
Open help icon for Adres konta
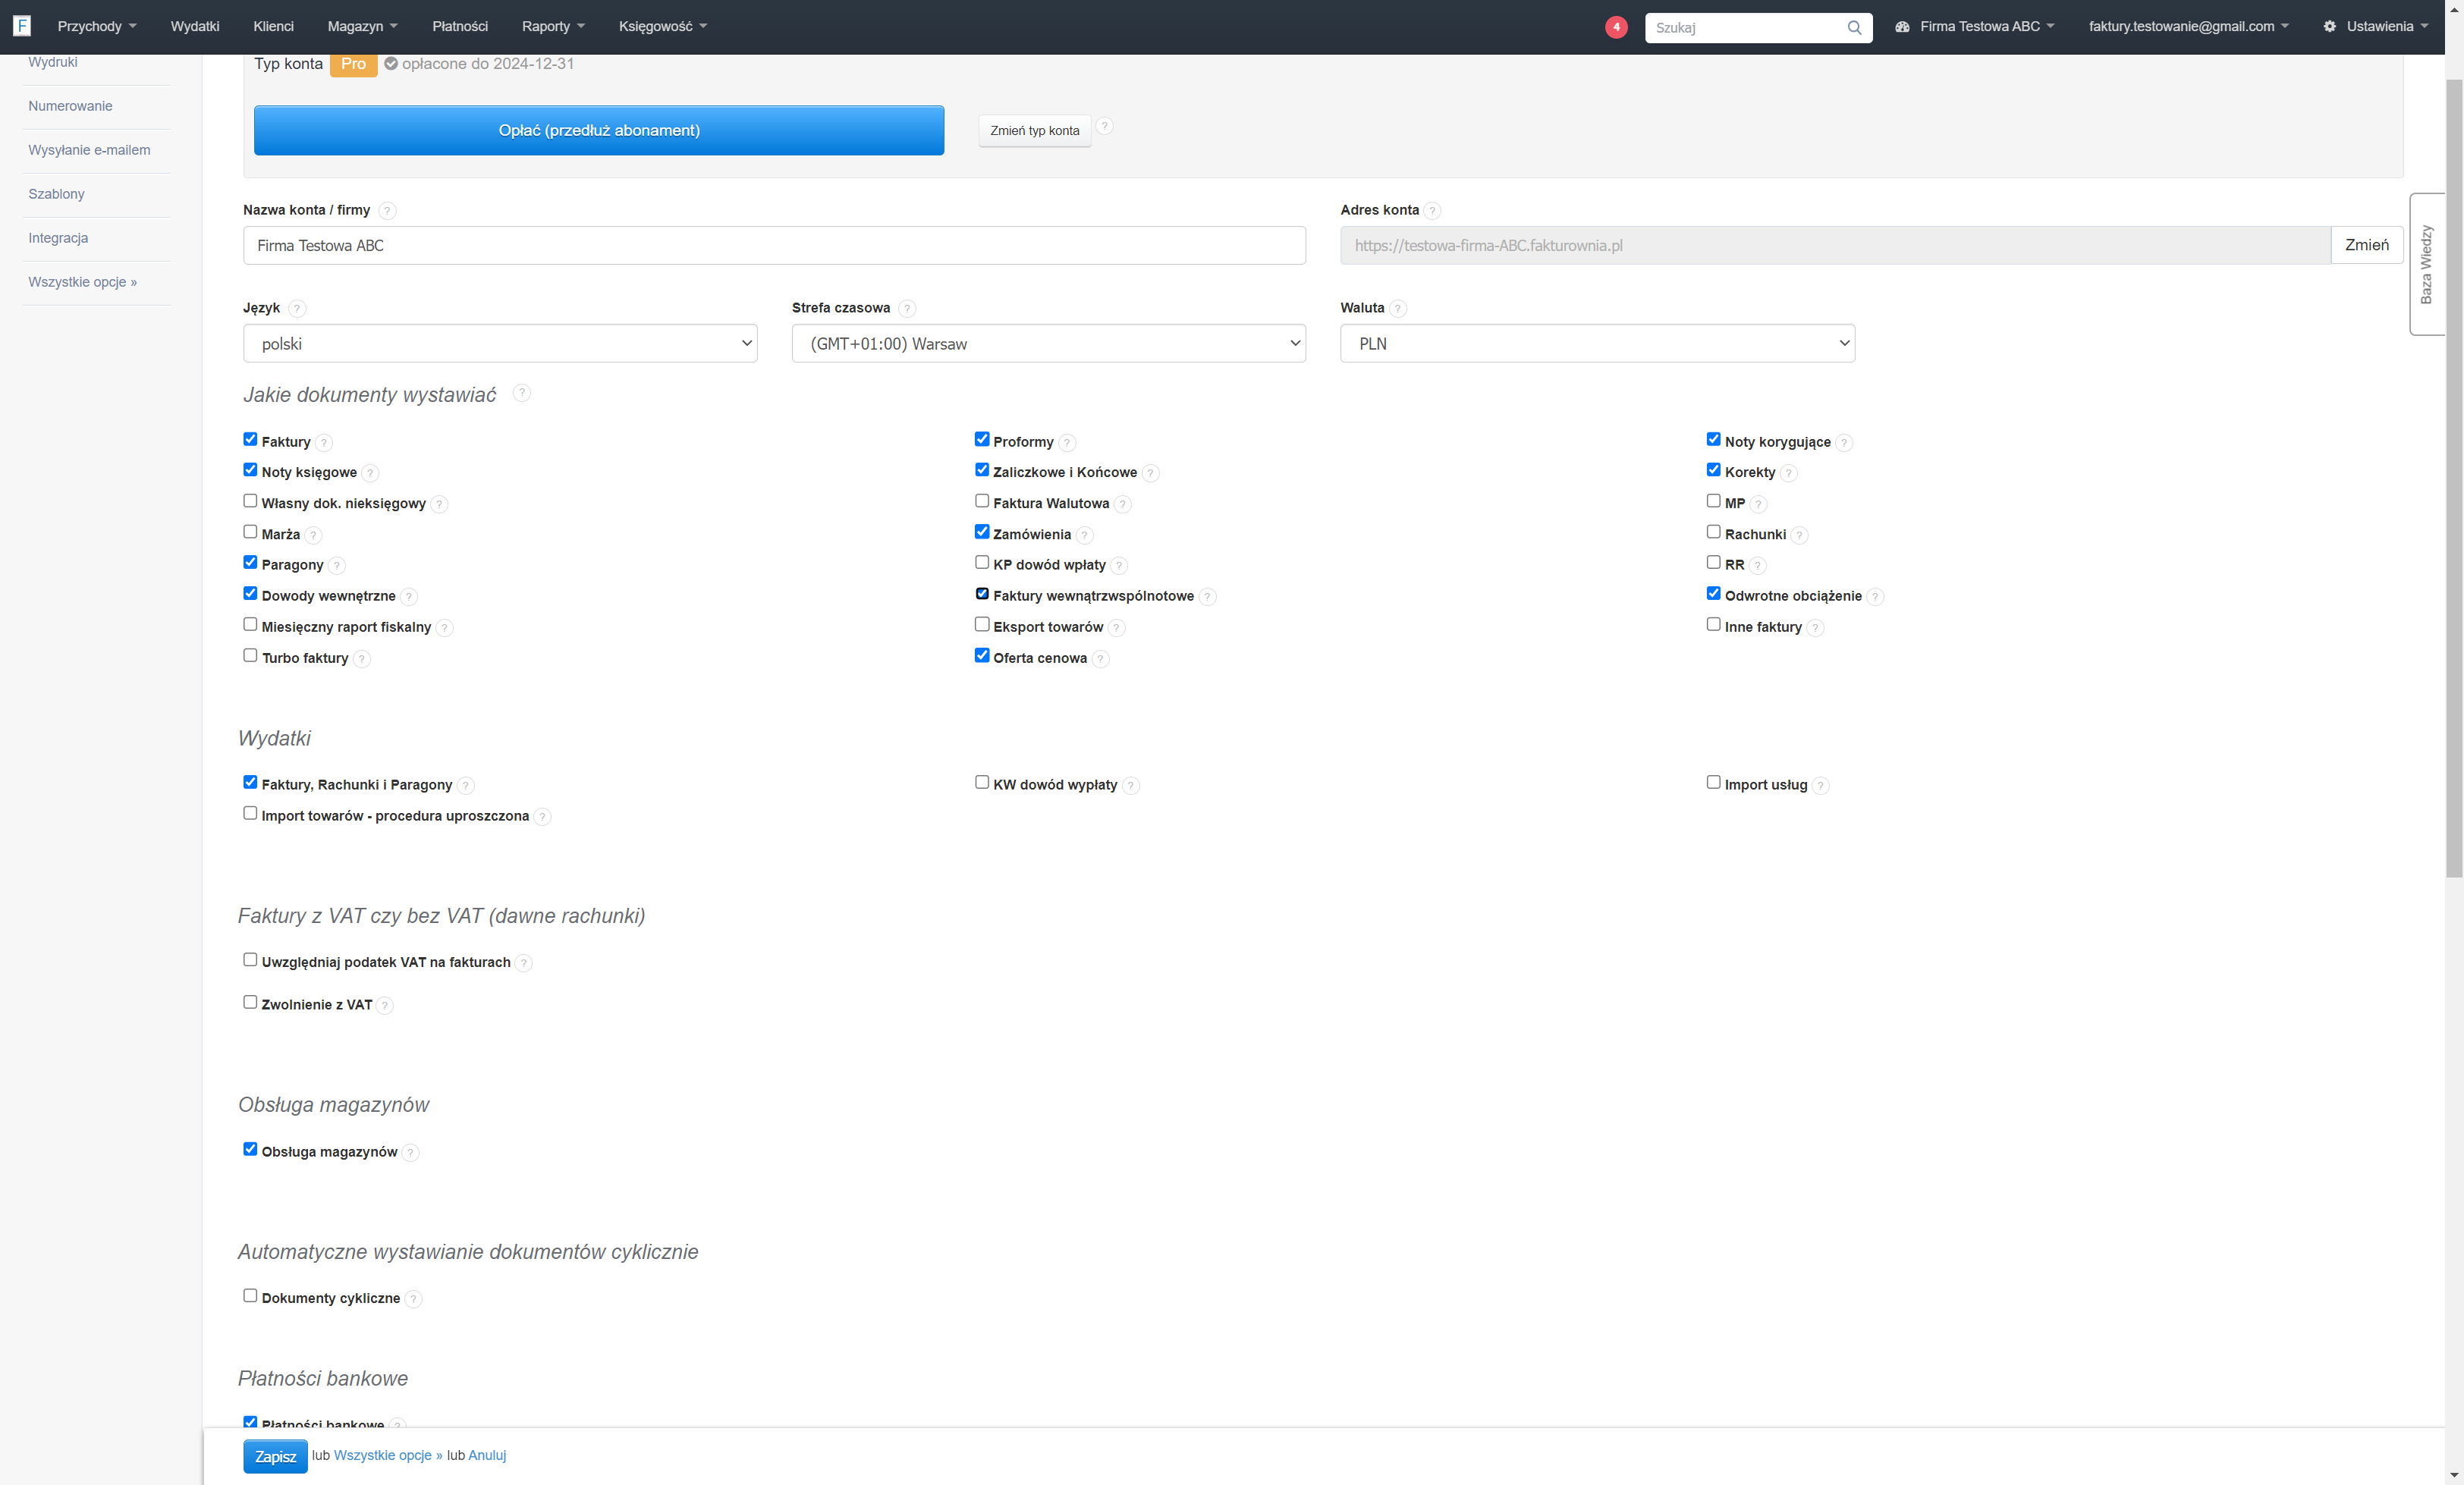(1432, 210)
